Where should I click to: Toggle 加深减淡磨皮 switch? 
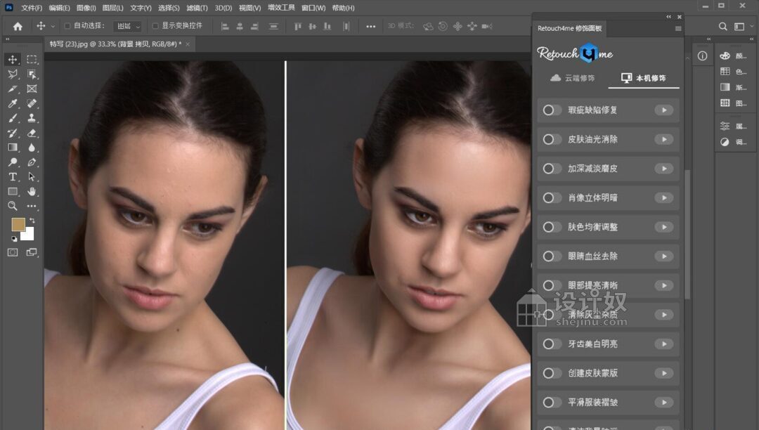tap(552, 169)
